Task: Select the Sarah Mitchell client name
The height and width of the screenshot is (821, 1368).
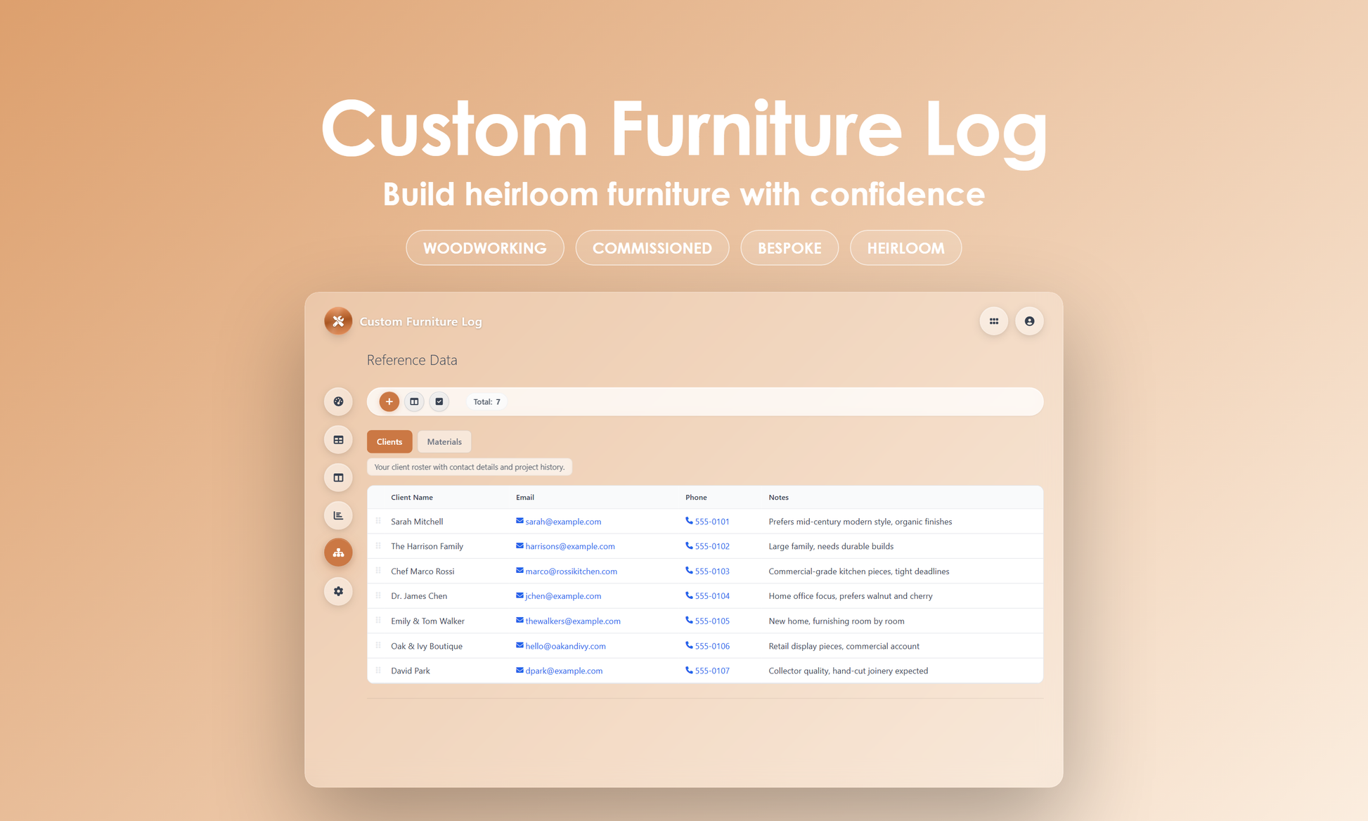Action: [417, 522]
